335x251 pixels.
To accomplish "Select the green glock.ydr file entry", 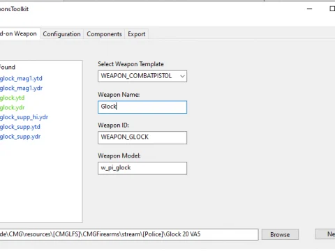I will click(x=12, y=107).
